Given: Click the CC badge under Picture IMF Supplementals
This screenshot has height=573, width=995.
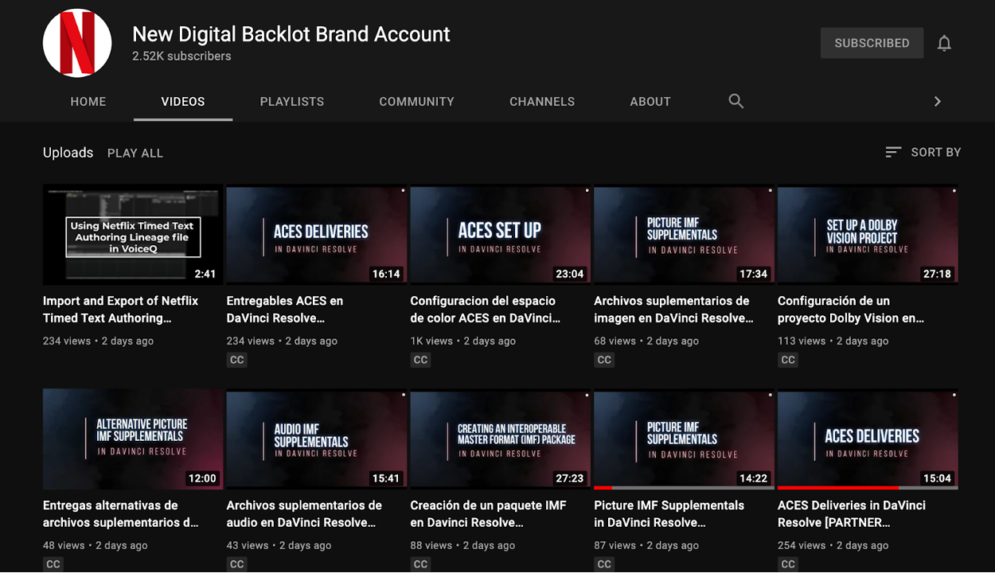Looking at the screenshot, I should click(x=604, y=564).
